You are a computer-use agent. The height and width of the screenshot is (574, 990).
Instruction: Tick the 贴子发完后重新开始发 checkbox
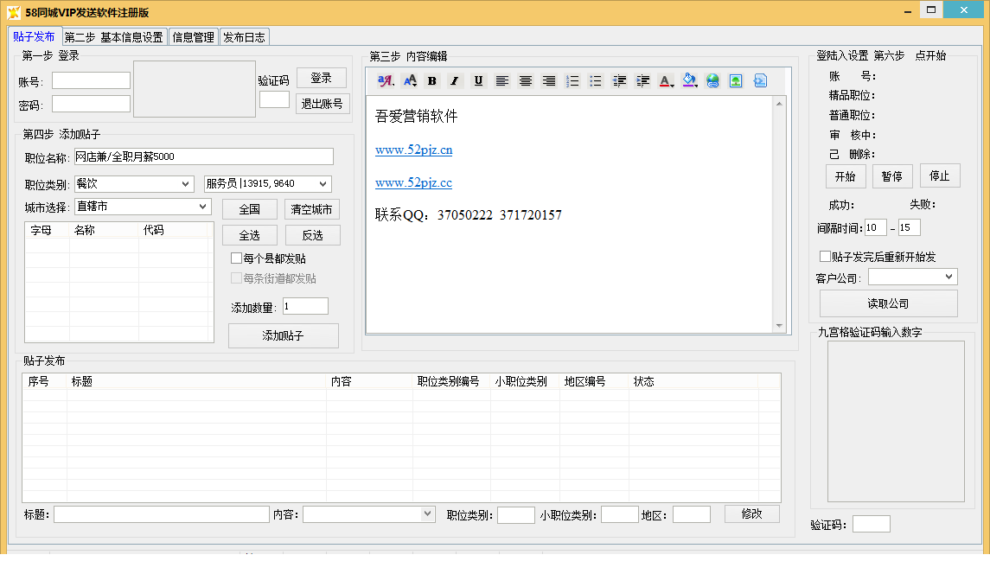[x=825, y=257]
